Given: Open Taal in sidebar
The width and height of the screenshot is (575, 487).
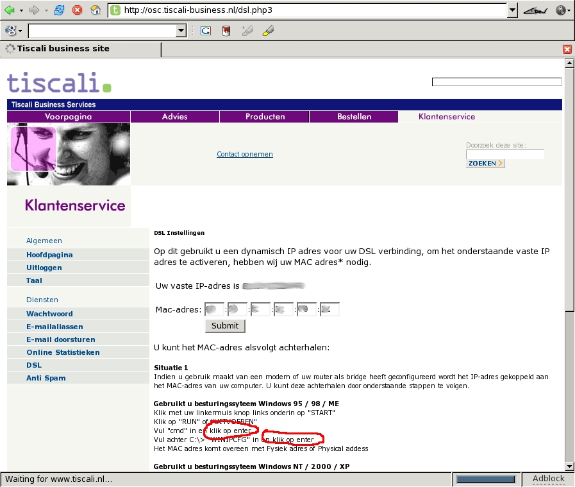Looking at the screenshot, I should click(x=34, y=280).
